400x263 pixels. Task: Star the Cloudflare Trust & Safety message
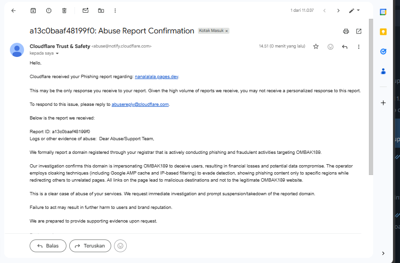(316, 47)
